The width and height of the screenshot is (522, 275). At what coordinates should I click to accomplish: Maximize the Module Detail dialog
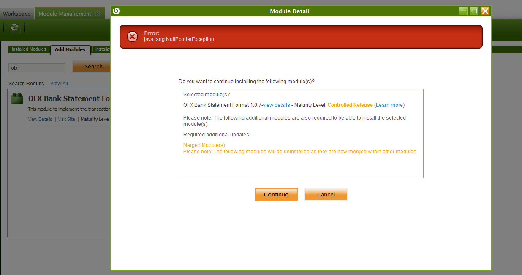(x=474, y=11)
